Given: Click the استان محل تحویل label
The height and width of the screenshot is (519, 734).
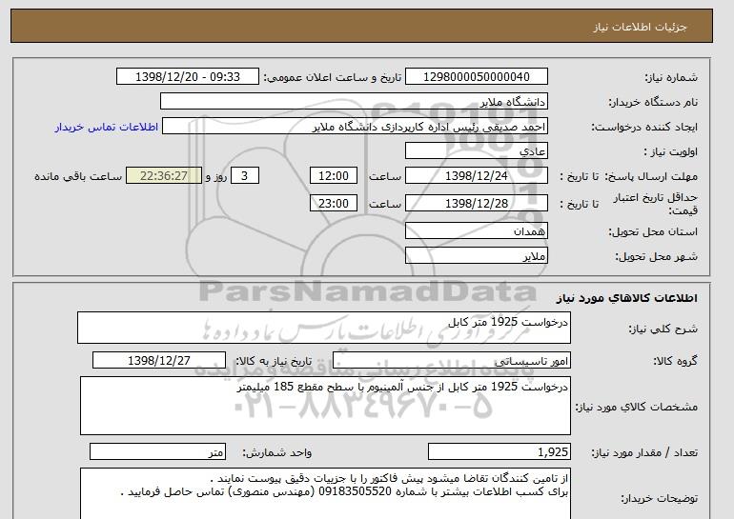Looking at the screenshot, I should click(x=653, y=231).
